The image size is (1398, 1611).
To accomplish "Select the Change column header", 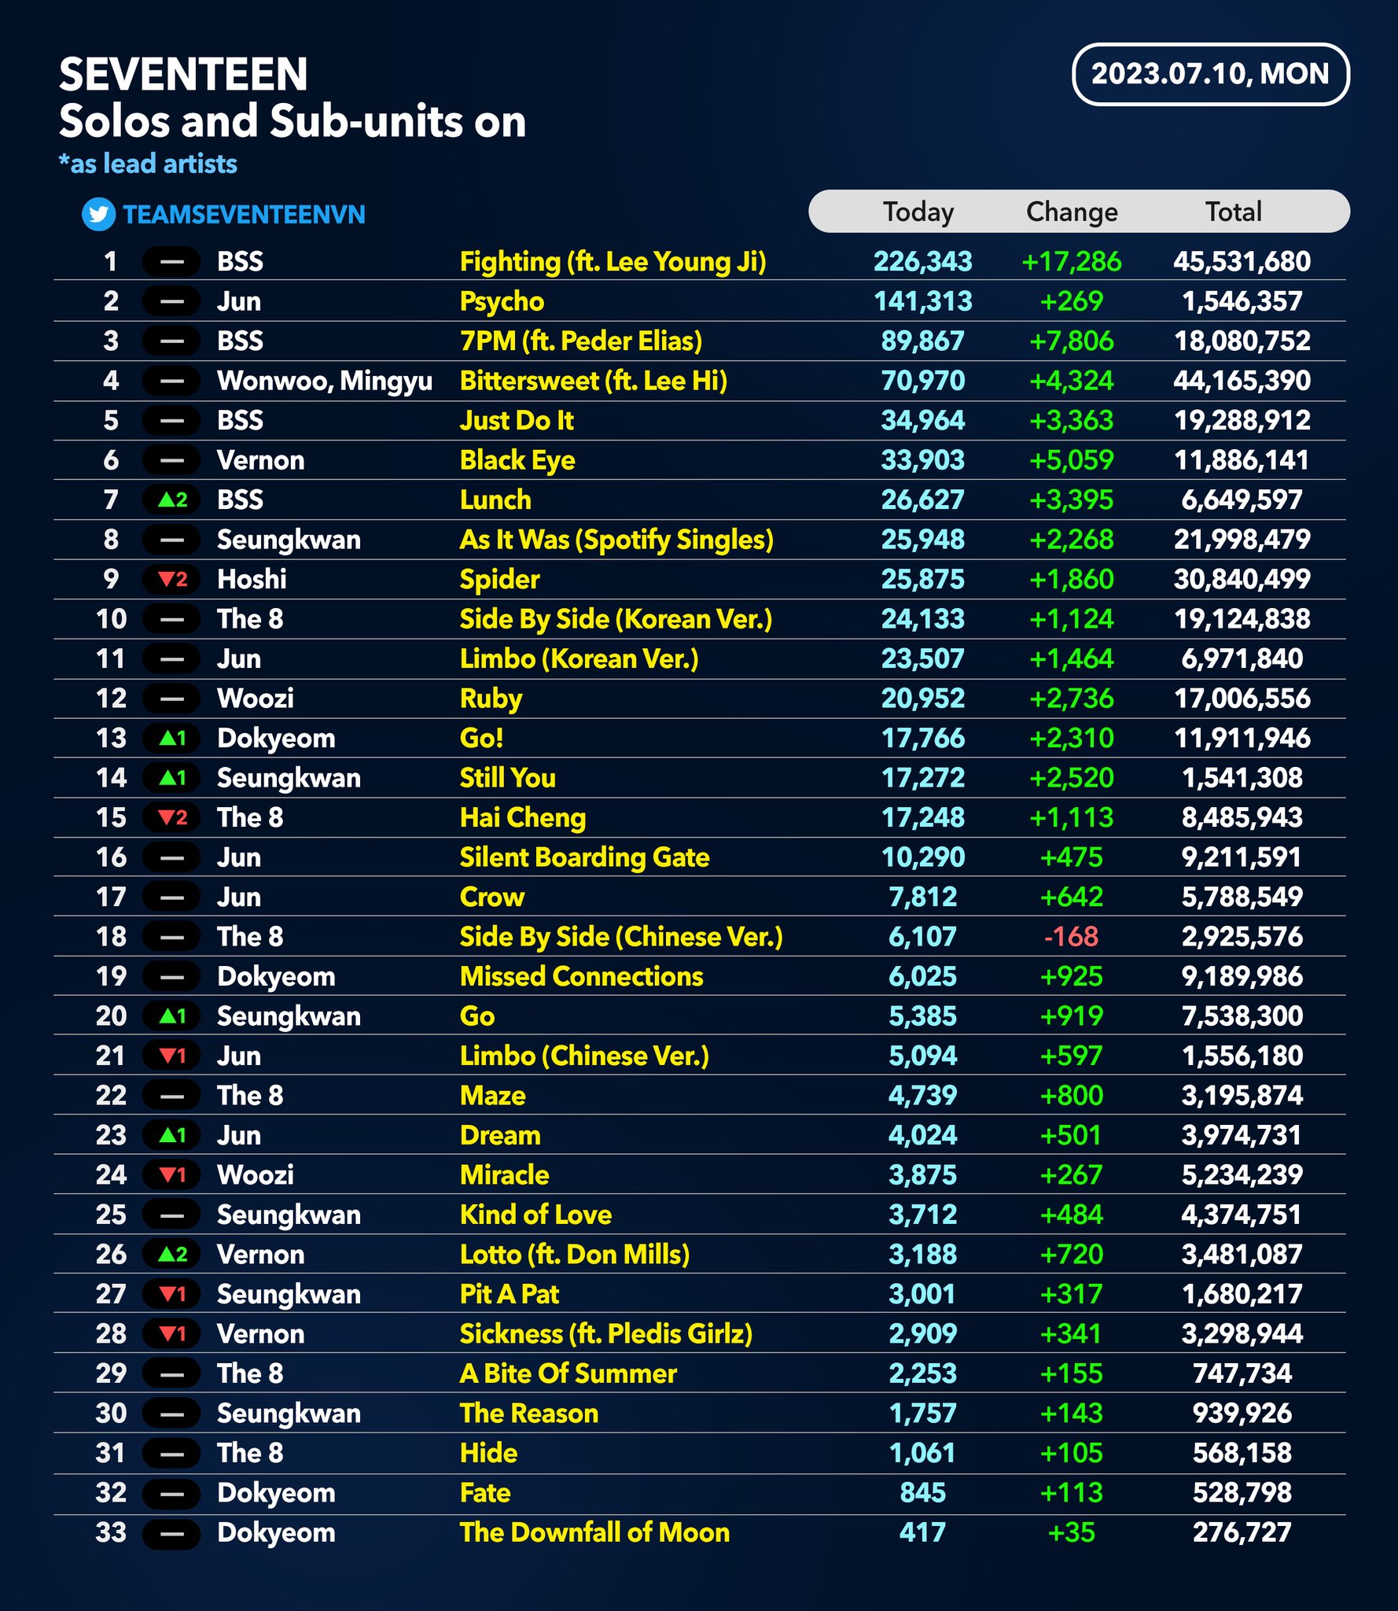I will click(x=1072, y=211).
